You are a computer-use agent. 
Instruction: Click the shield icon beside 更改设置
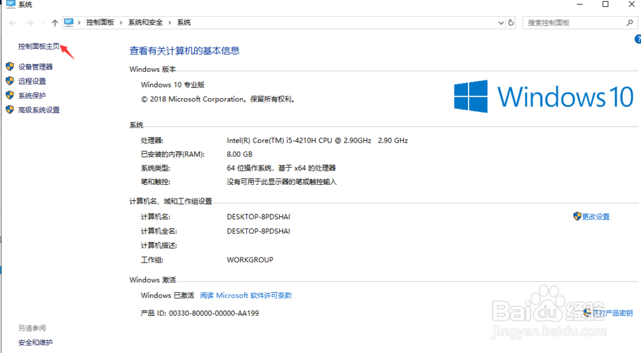tap(578, 216)
